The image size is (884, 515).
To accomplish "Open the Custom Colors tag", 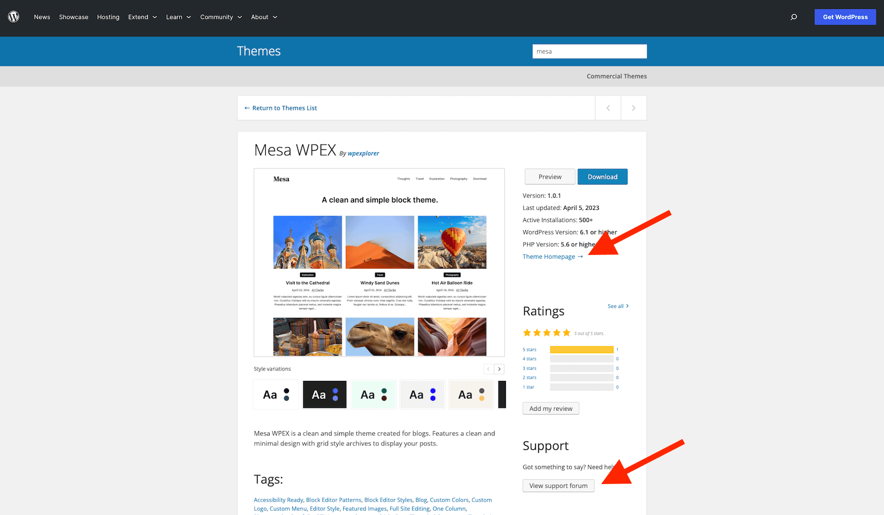I will pyautogui.click(x=449, y=500).
